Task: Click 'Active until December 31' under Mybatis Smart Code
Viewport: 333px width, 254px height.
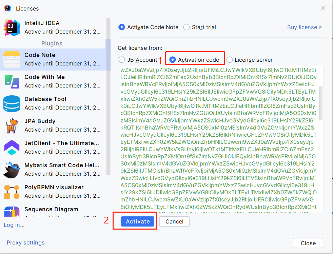Action: pyautogui.click(x=62, y=174)
